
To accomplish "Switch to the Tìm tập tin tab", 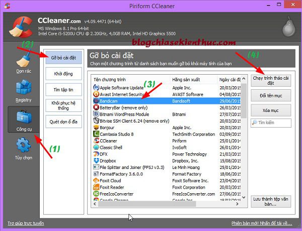I will coord(63,90).
